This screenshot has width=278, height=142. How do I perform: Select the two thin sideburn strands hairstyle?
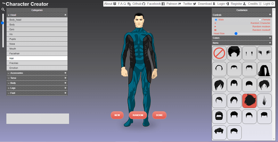coord(249,53)
